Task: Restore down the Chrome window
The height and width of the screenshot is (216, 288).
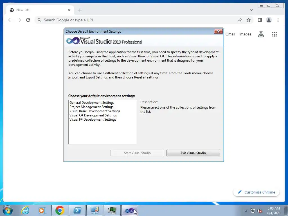Action: pos(268,6)
